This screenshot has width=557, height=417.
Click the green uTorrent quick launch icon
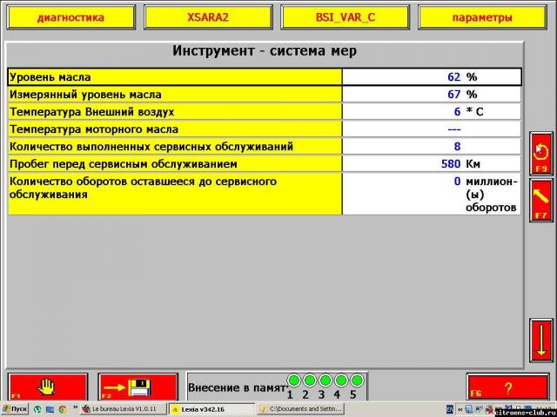coord(37,409)
